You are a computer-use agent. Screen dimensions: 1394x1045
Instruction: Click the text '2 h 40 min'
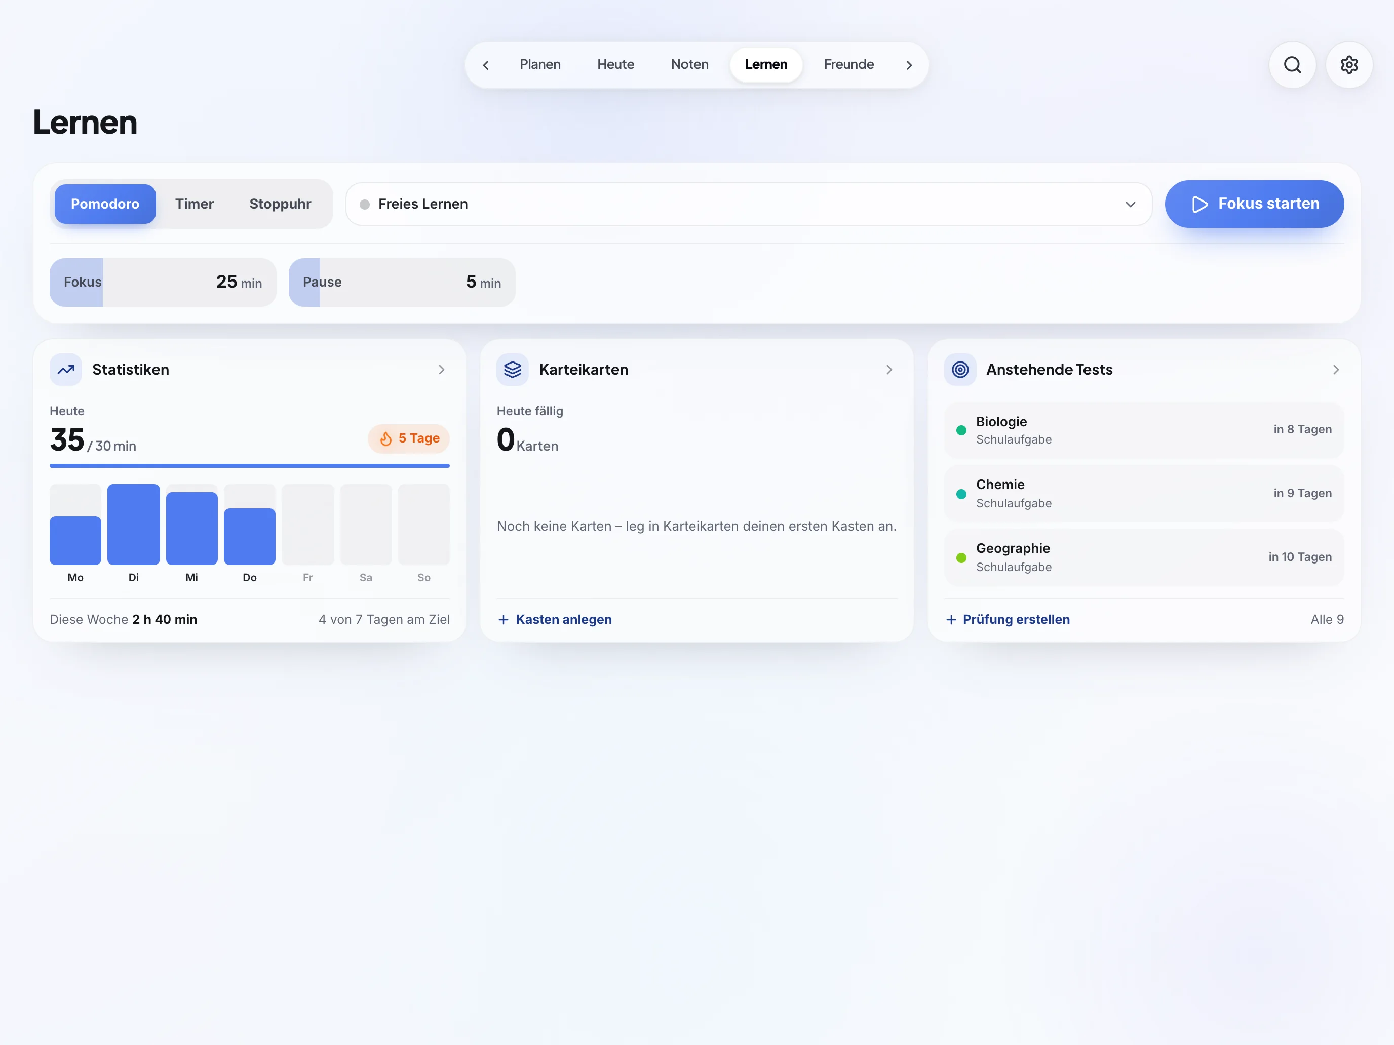tap(165, 620)
